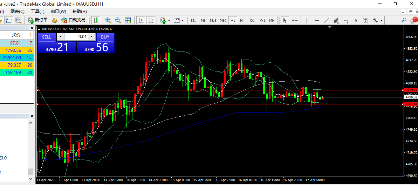Select the red line label 4799.21

coord(411,90)
